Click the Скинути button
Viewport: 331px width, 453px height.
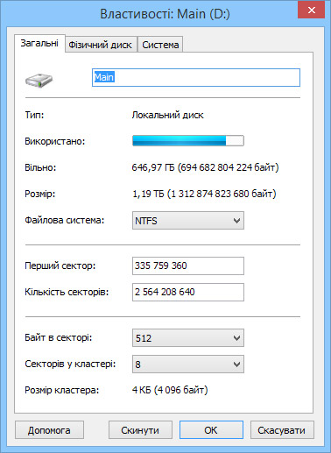pyautogui.click(x=140, y=430)
